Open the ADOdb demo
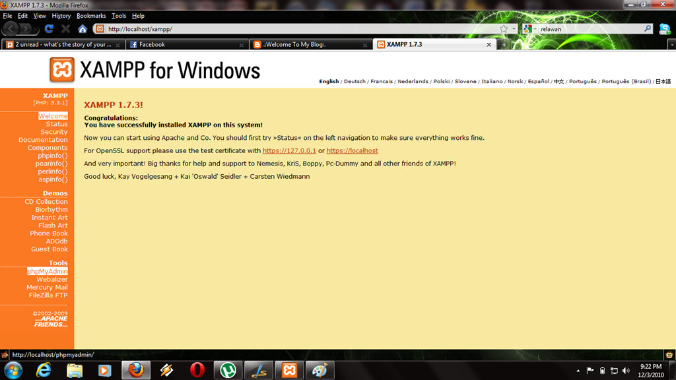The height and width of the screenshot is (380, 676). pos(57,241)
